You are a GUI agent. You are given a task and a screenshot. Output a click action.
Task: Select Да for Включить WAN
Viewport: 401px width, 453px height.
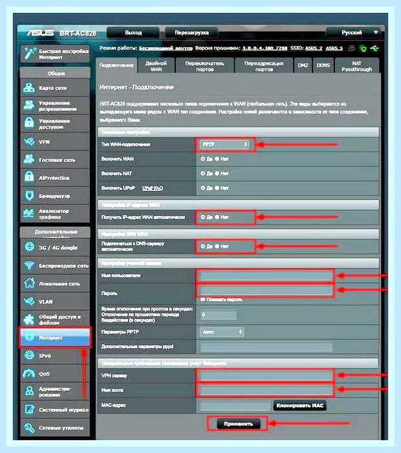[x=202, y=159]
